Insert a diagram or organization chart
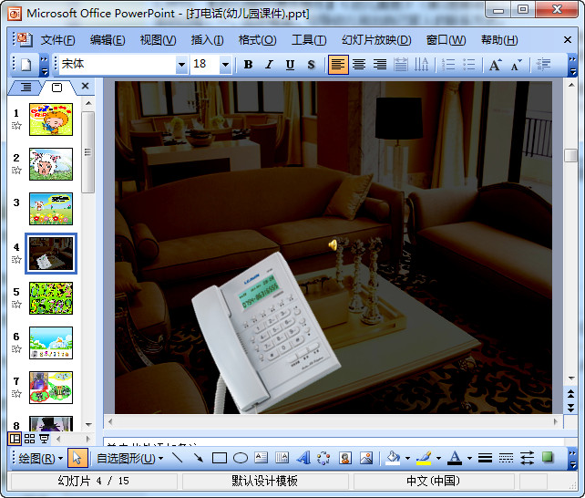This screenshot has height=498, width=585. click(x=323, y=458)
